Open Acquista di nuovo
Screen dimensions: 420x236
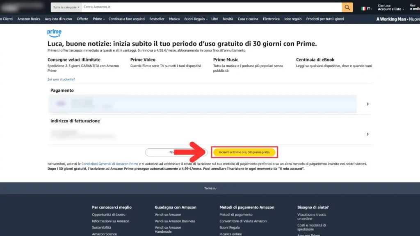(x=58, y=19)
